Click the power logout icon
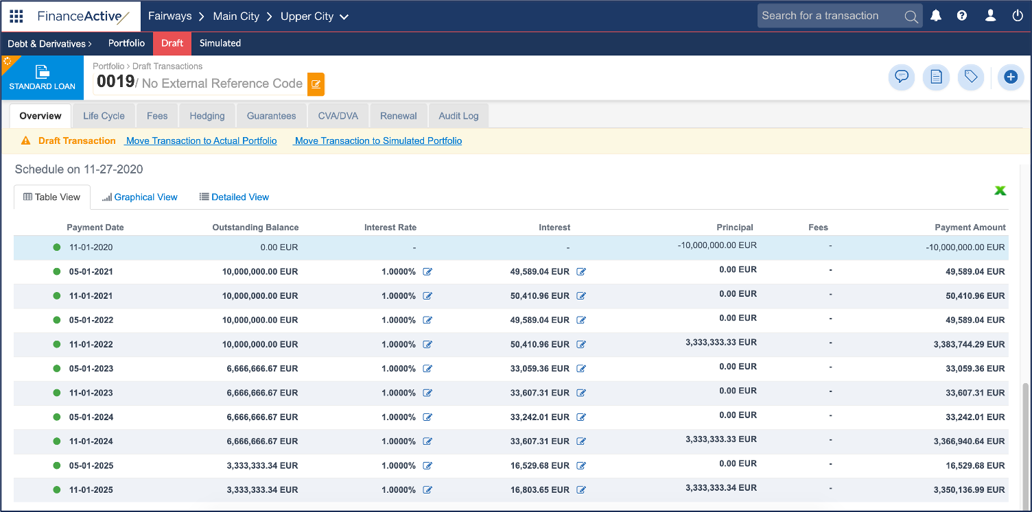Viewport: 1032px width, 512px height. tap(1018, 16)
